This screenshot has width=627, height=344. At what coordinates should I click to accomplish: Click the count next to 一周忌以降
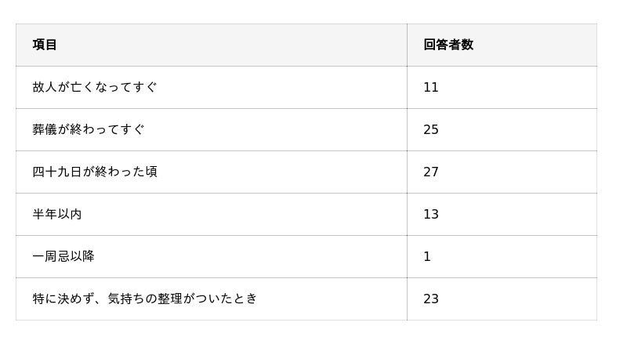pos(427,256)
